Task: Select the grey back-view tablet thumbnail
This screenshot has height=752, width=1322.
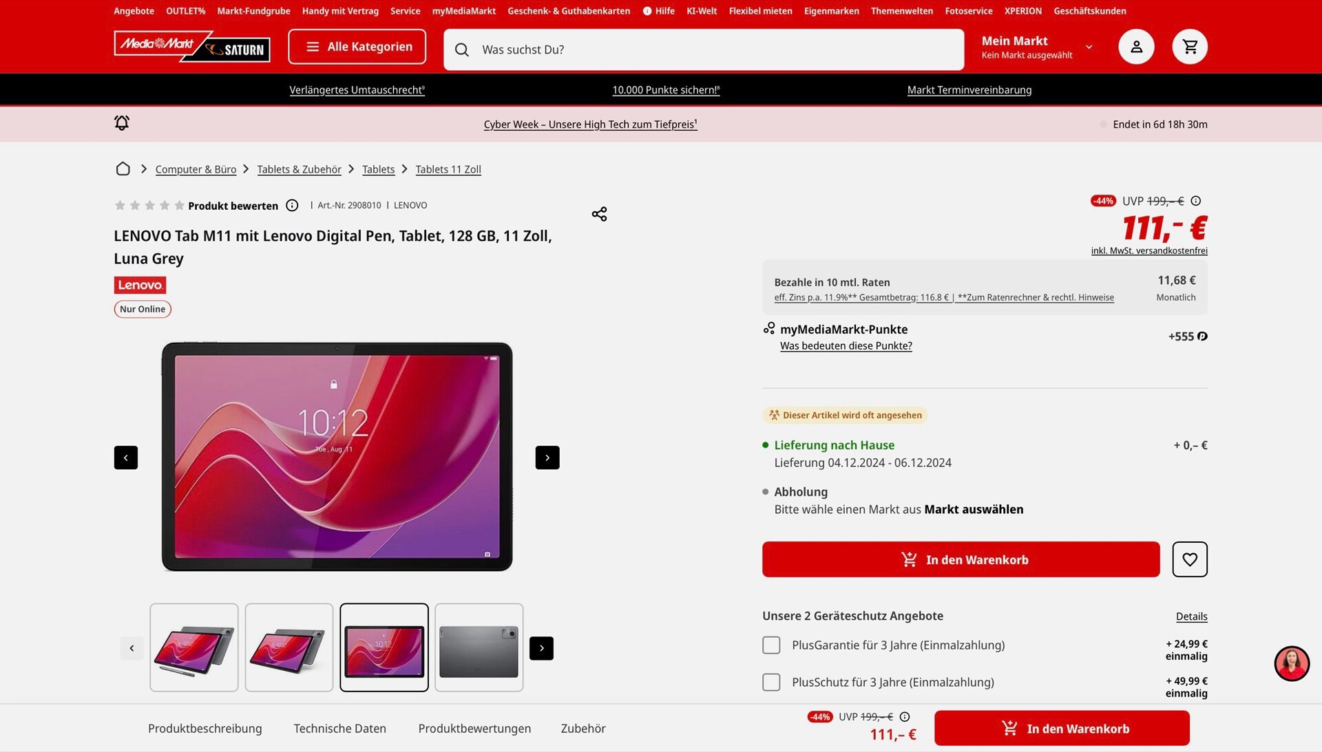Action: (479, 648)
